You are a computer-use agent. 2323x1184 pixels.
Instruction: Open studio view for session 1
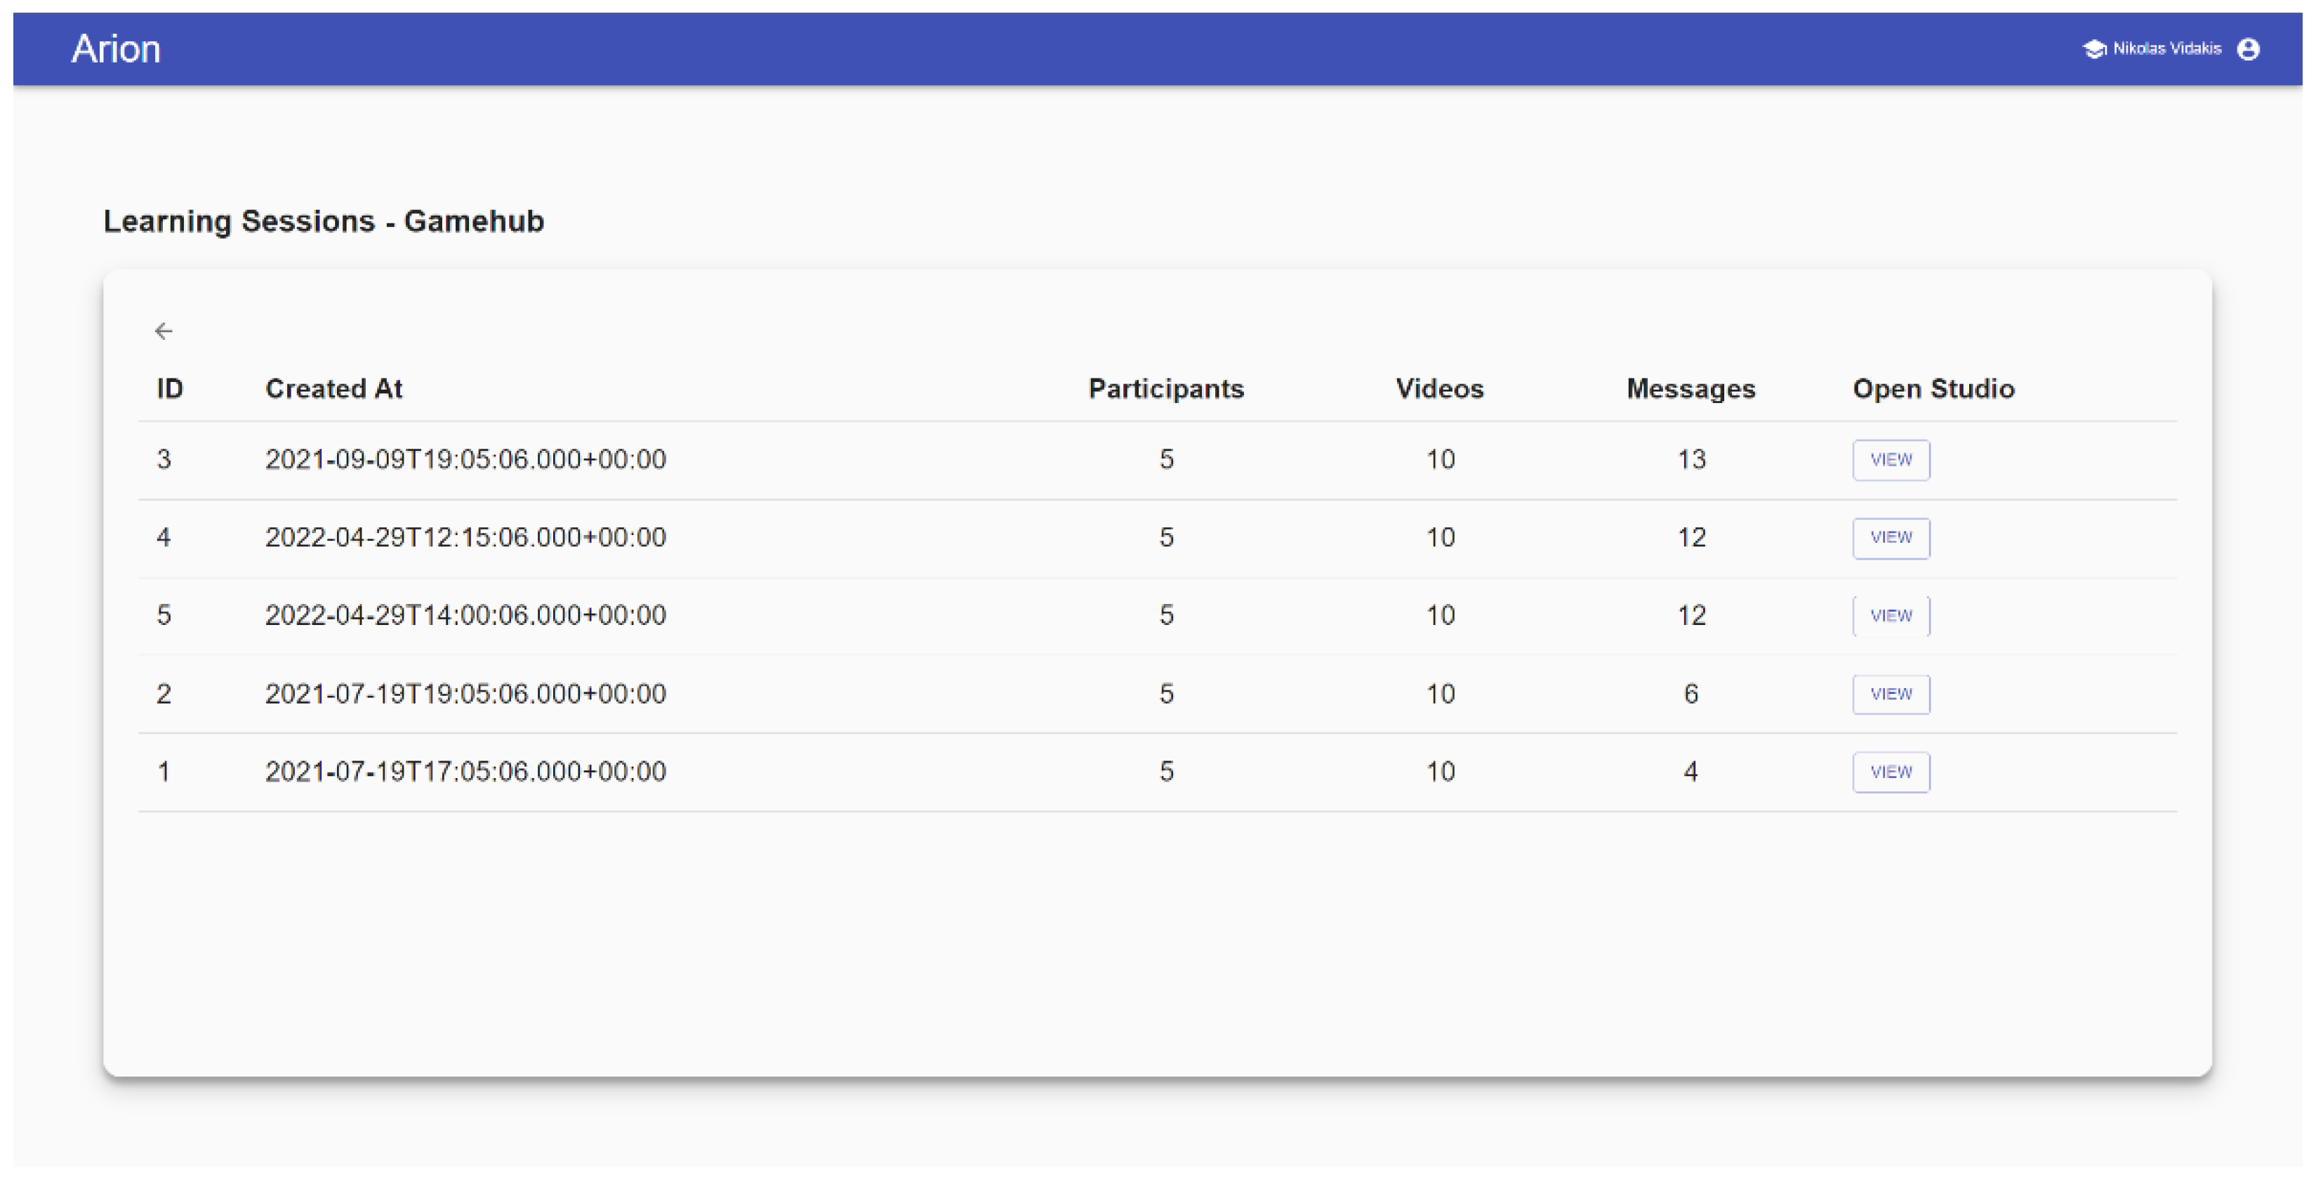1890,772
